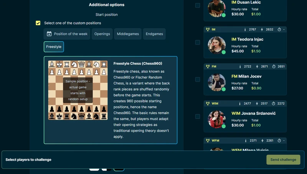Screen dimensions: 307x174
Task: Switch to the Openings tab
Action: click(102, 34)
